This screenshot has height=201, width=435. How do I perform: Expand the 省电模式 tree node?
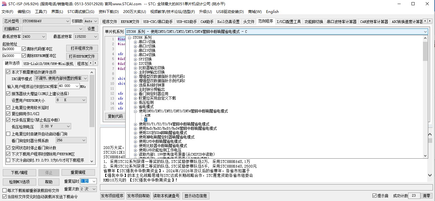click(x=135, y=107)
